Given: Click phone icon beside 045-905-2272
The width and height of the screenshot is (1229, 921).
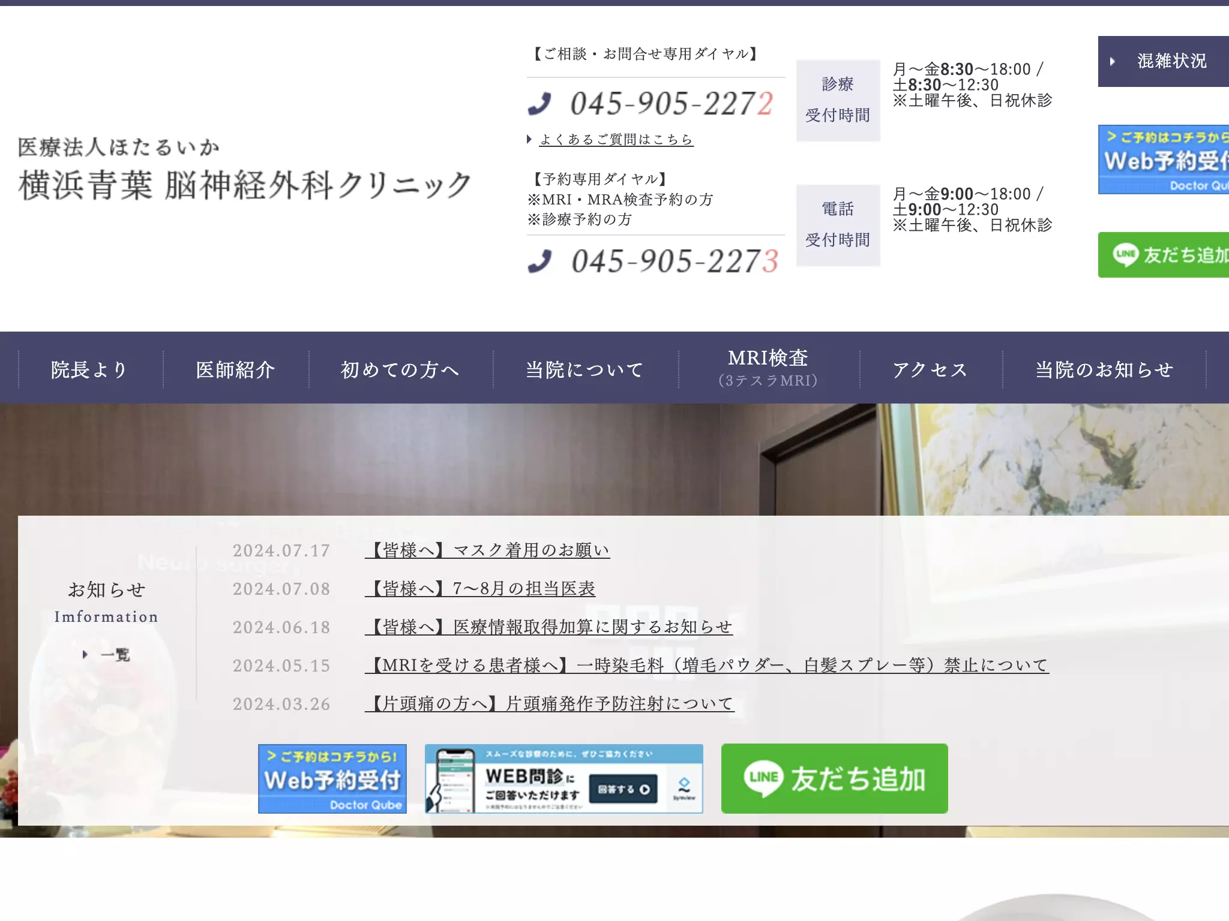Looking at the screenshot, I should (x=539, y=103).
